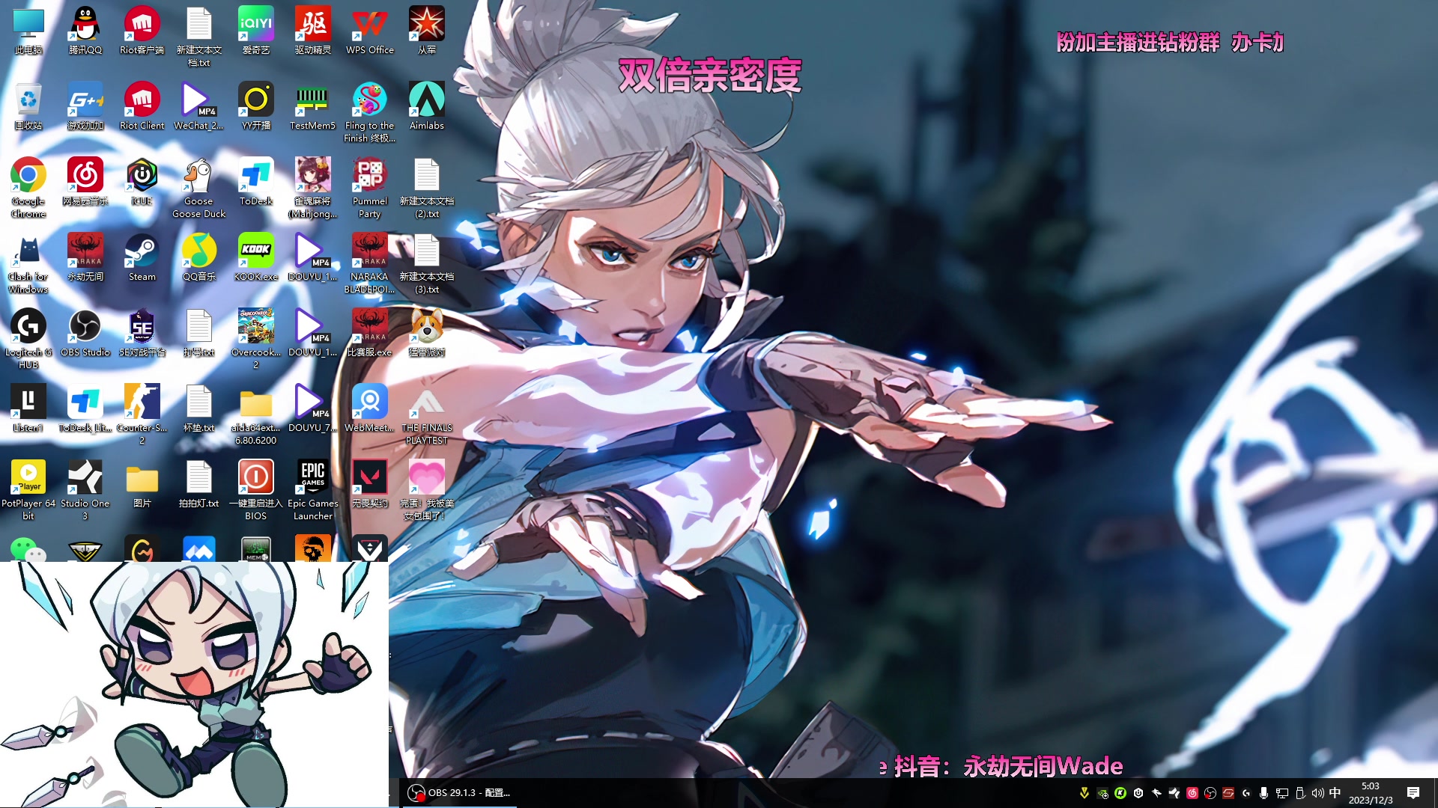Viewport: 1438px width, 808px height.
Task: Open the 网易云音乐 desktop shortcut
Action: coord(85,182)
